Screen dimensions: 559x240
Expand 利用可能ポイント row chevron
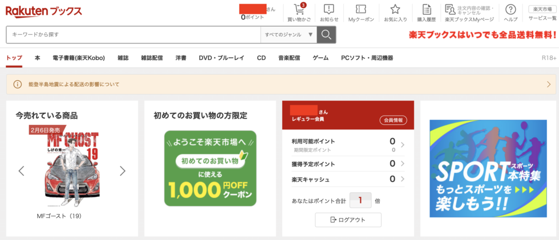(402, 145)
